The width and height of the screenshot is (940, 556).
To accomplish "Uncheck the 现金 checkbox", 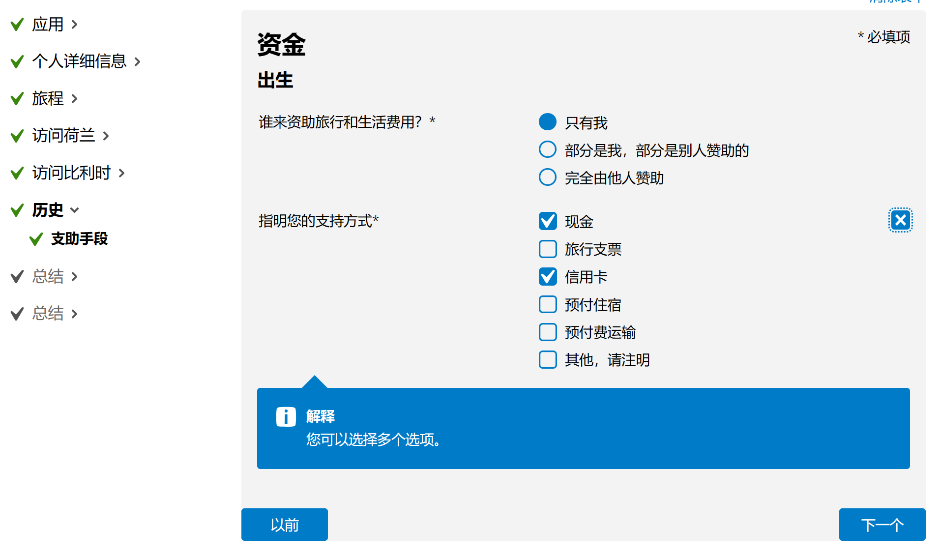I will pyautogui.click(x=548, y=221).
